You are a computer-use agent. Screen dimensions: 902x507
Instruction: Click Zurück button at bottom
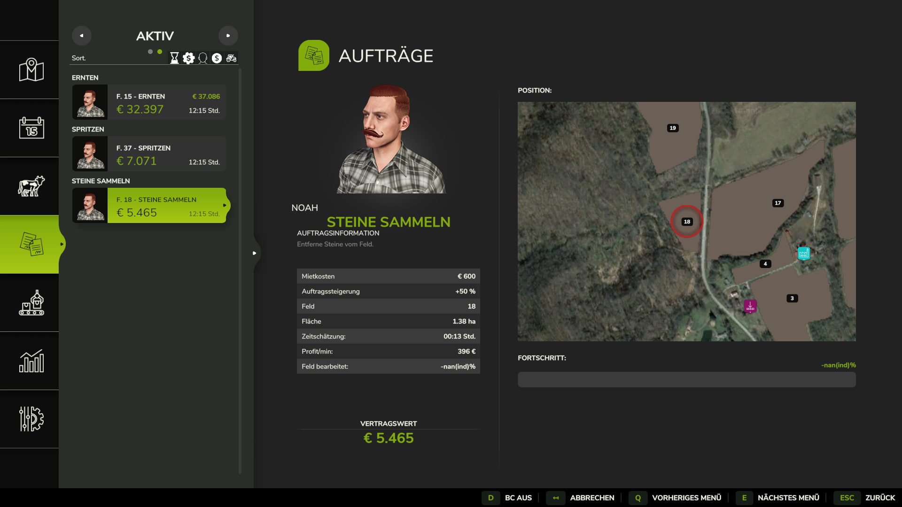coord(879,498)
